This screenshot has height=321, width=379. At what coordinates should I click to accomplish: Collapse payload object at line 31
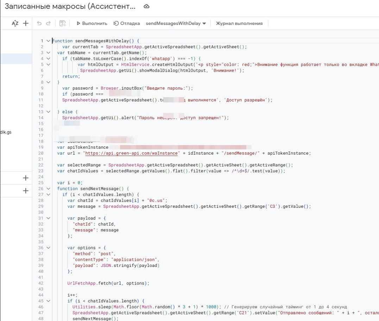(48, 218)
